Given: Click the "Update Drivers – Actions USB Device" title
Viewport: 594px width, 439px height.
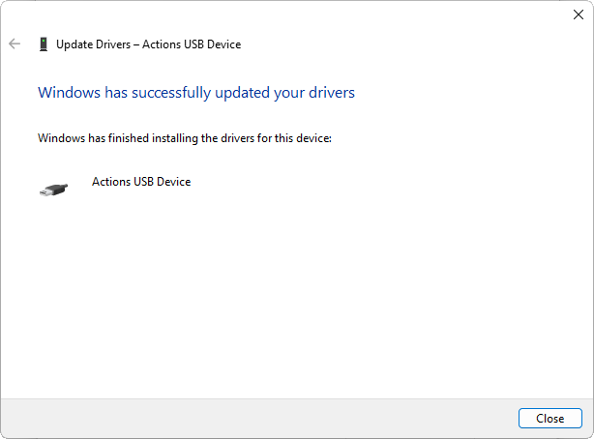Looking at the screenshot, I should pos(148,44).
